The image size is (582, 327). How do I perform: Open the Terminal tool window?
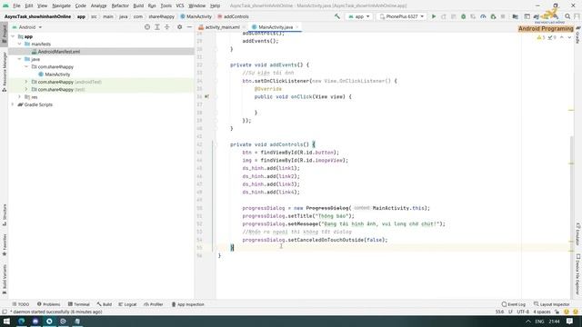(x=79, y=304)
